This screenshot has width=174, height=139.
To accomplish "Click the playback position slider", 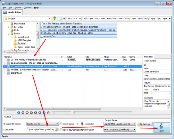I will [x=103, y=113].
